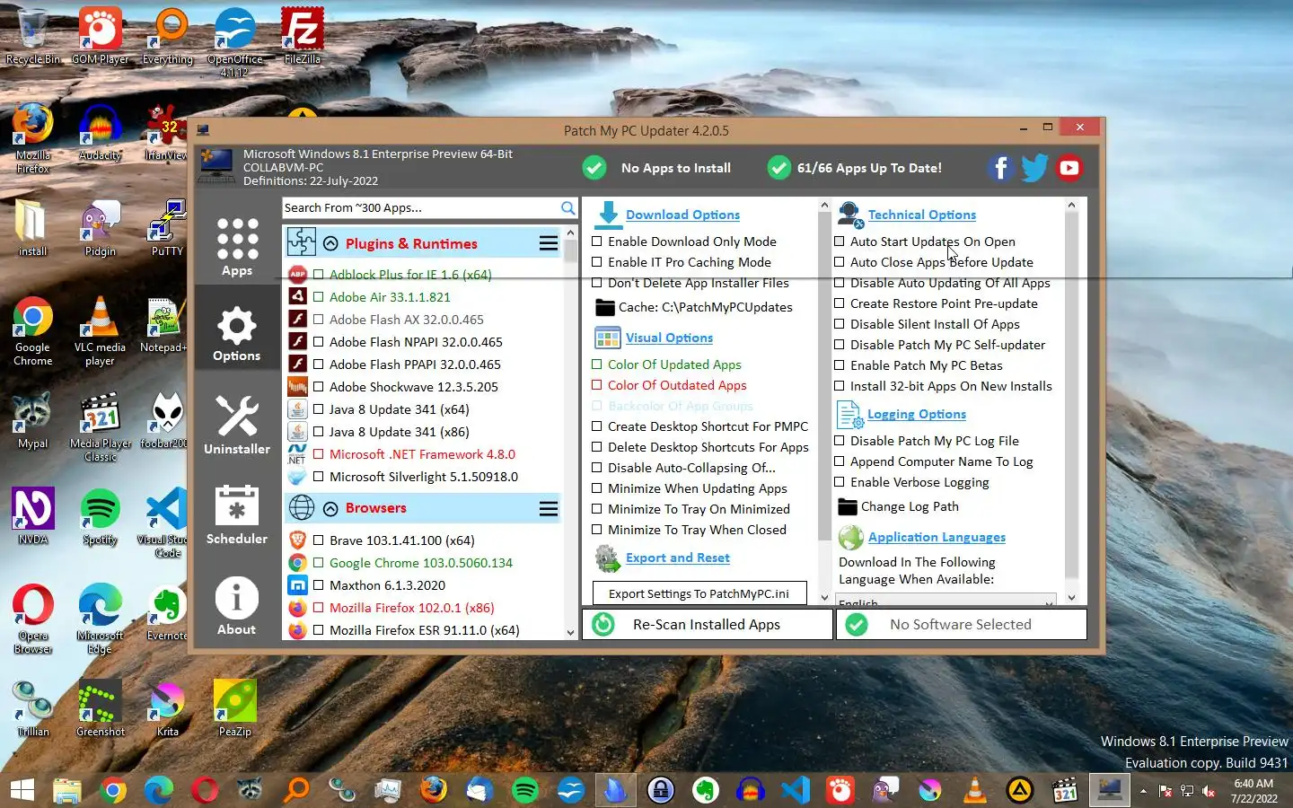Click Evernote elephant in the taskbar

click(705, 790)
